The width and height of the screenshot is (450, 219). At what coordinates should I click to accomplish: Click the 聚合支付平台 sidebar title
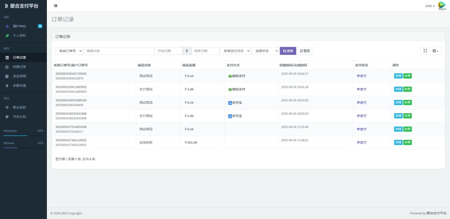pos(24,6)
